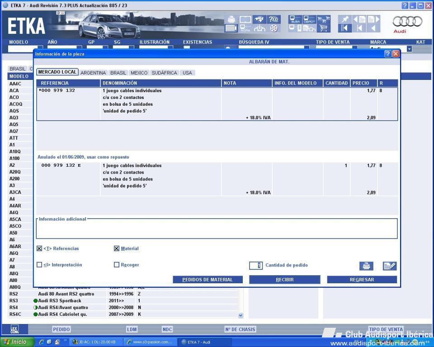Click the PRECIO column header
434x347 pixels.
click(x=363, y=83)
